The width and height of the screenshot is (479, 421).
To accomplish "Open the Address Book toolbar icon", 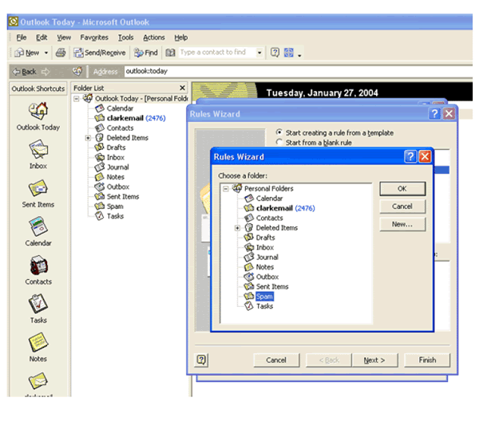I will coord(170,53).
